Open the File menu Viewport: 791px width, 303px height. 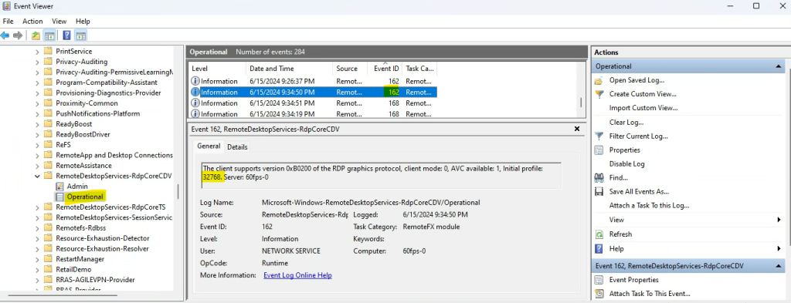(8, 21)
